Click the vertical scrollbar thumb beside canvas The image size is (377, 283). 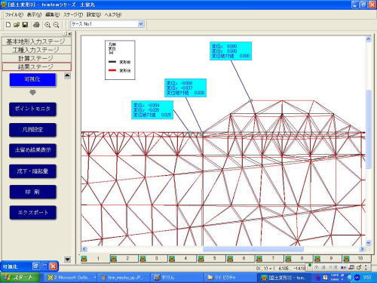click(x=369, y=129)
